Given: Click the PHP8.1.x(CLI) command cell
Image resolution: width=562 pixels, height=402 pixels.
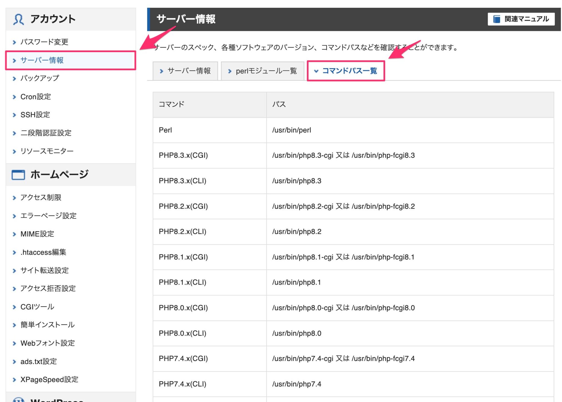Looking at the screenshot, I should 210,282.
